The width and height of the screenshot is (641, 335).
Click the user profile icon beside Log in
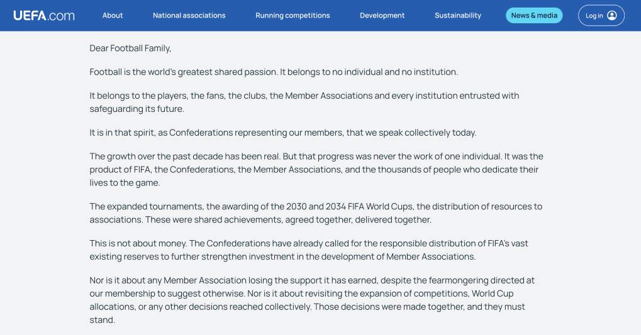tap(612, 16)
